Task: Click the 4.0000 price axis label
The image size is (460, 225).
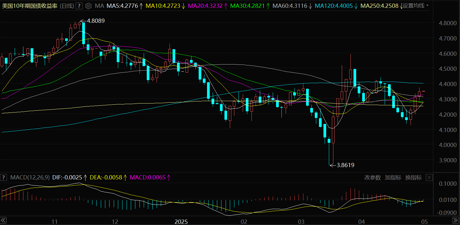Action: click(447, 145)
